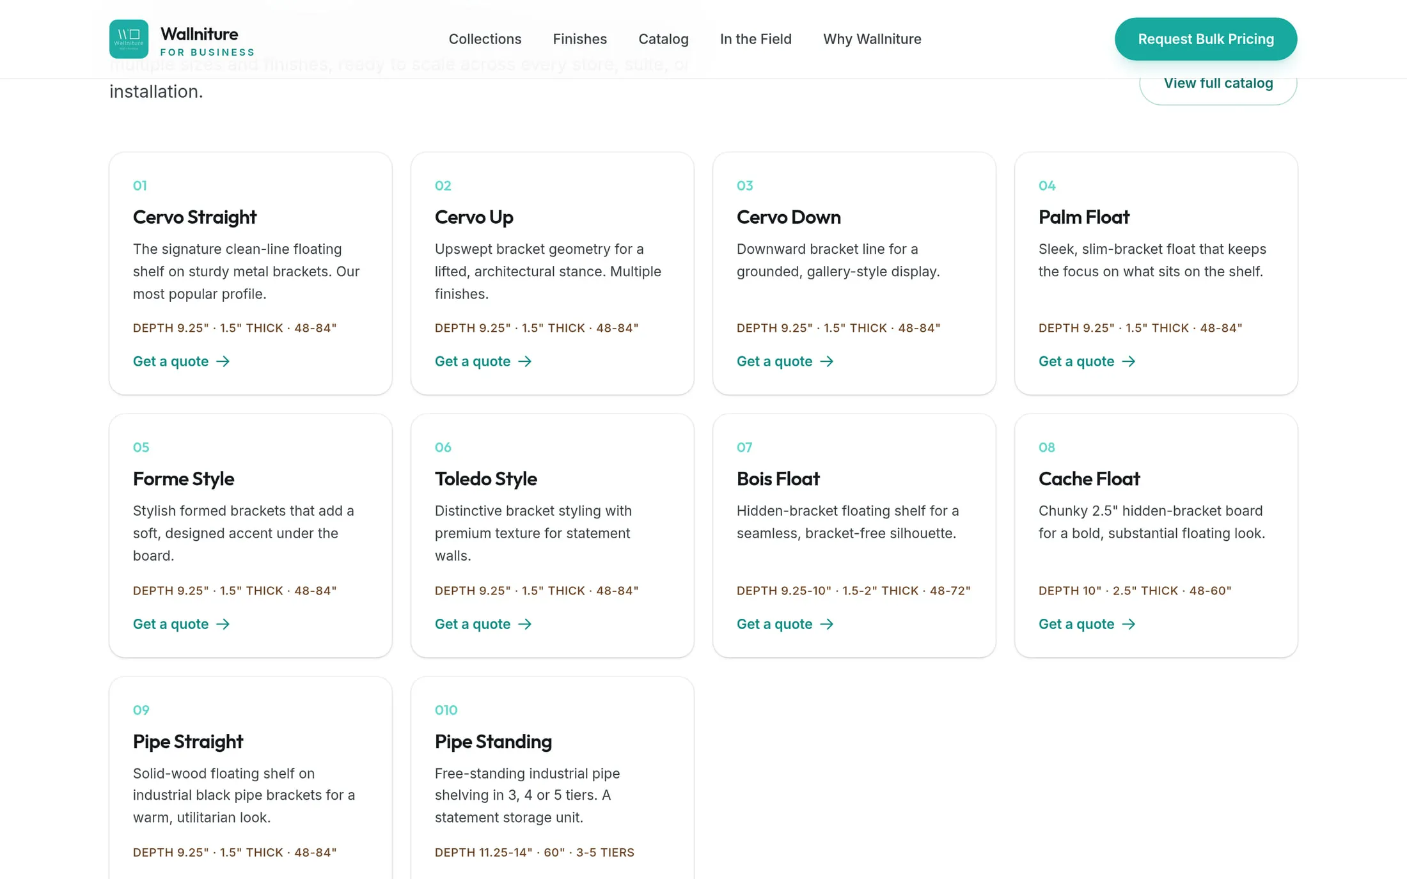Open the Finishes navigation item
This screenshot has width=1407, height=879.
579,39
